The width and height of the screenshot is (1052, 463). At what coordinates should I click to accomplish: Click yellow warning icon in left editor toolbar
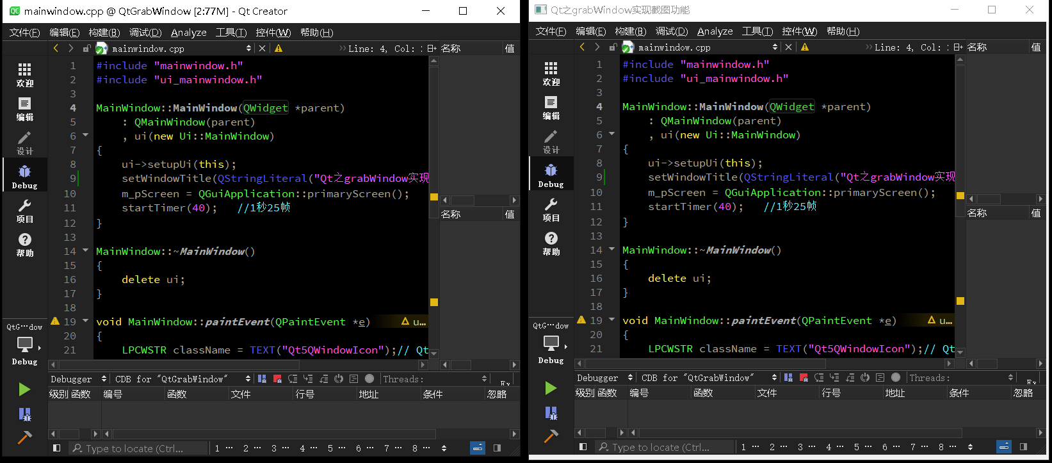click(279, 49)
